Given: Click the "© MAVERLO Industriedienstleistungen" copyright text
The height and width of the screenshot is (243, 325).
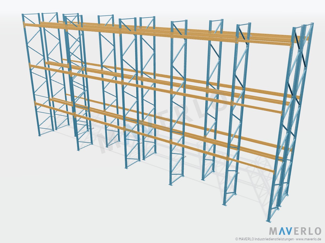Looking at the screenshot, I should click(x=264, y=239).
